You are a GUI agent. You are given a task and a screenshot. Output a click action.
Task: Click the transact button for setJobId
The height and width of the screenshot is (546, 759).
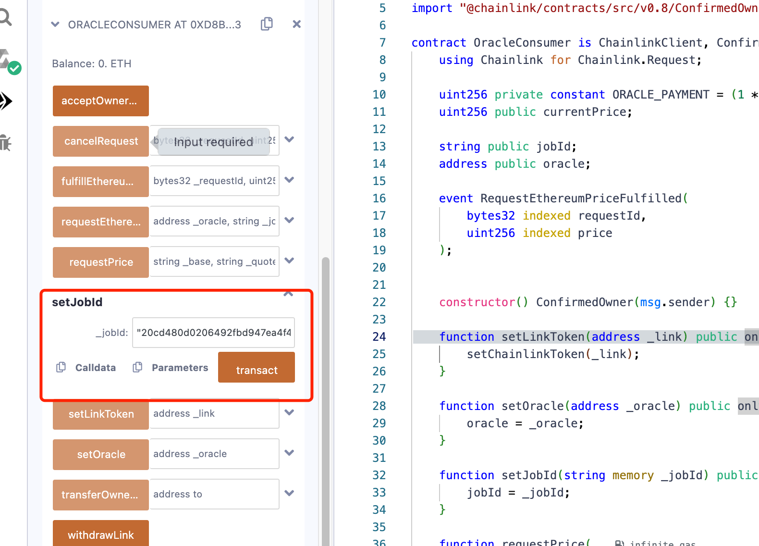[x=257, y=368]
